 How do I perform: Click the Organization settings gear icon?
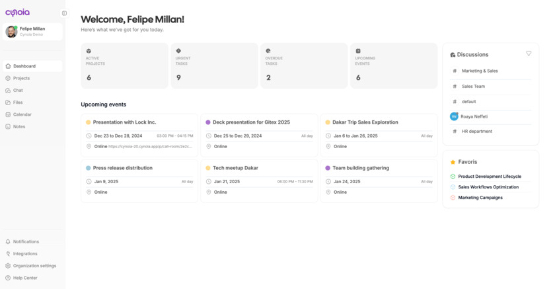click(8, 266)
